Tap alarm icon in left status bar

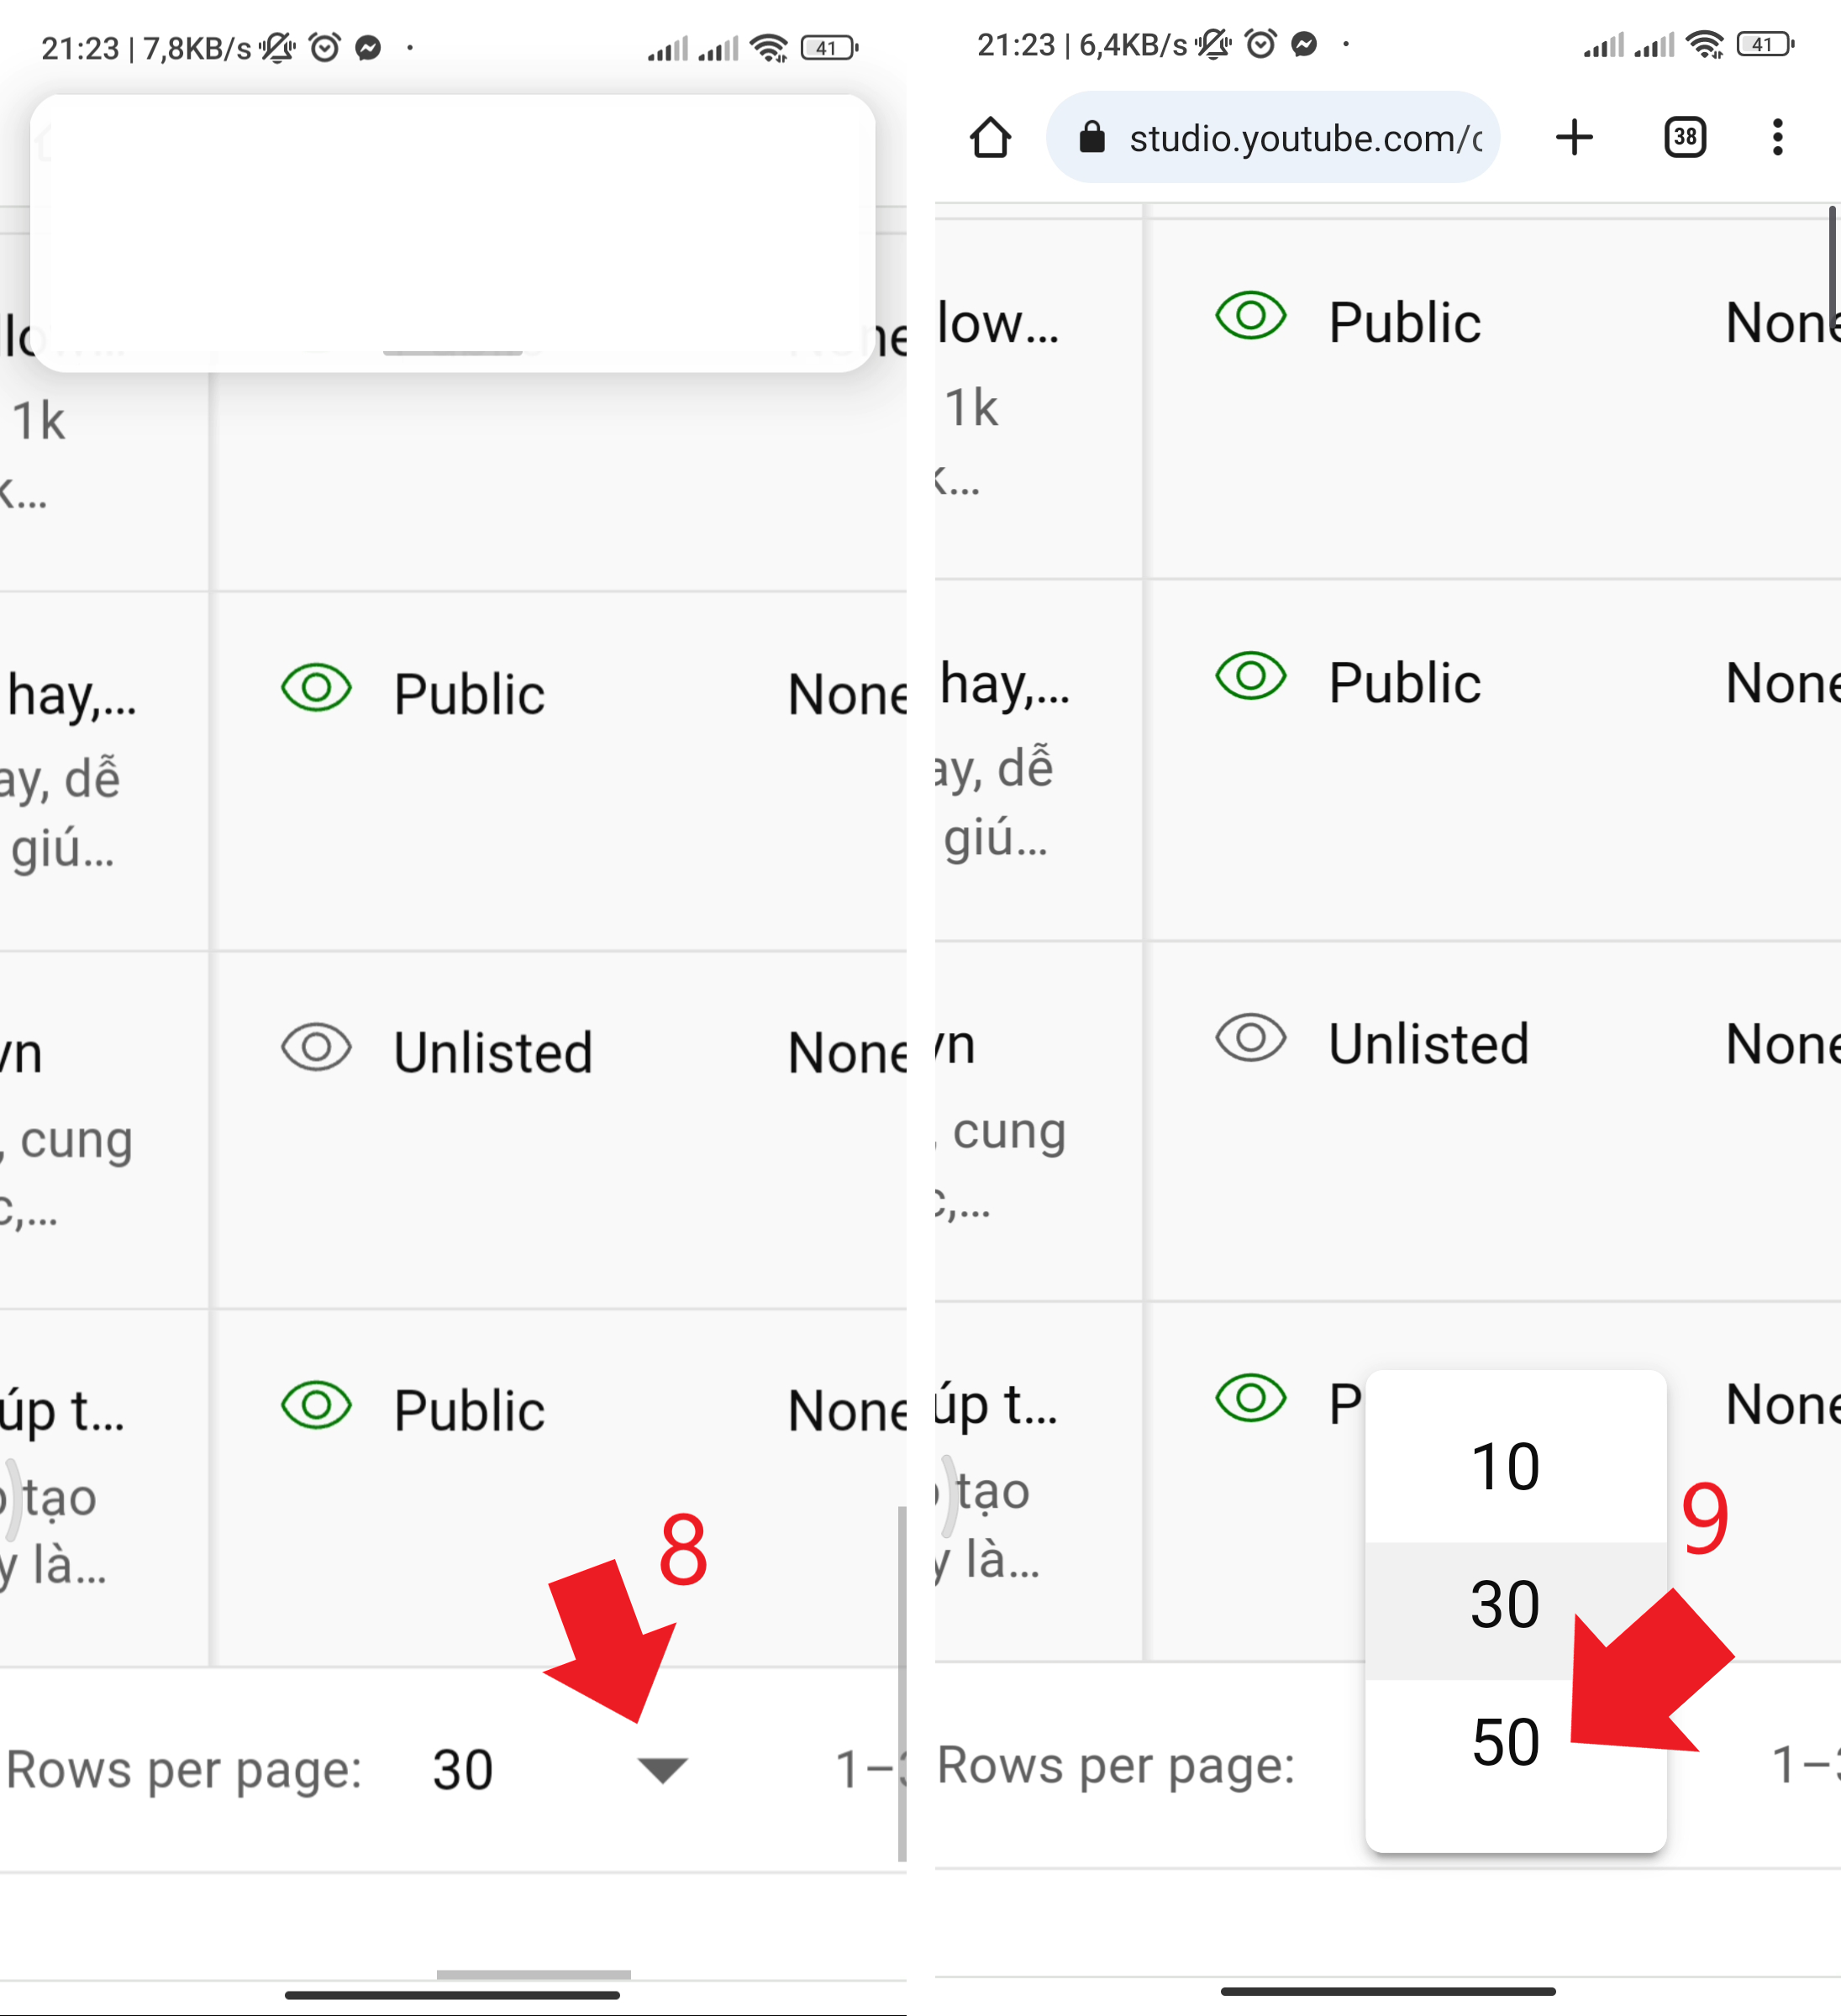point(324,48)
